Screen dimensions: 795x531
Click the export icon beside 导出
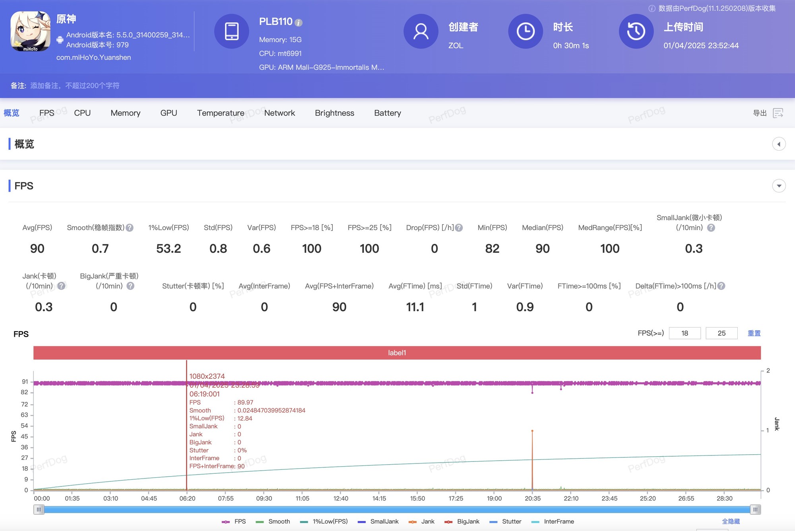pos(778,113)
